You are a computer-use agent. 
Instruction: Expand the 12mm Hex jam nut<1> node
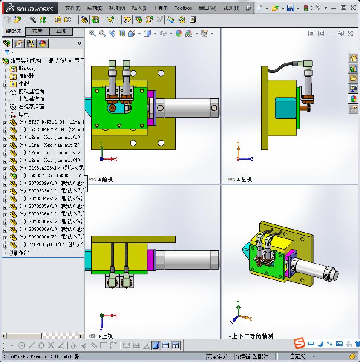click(x=5, y=138)
